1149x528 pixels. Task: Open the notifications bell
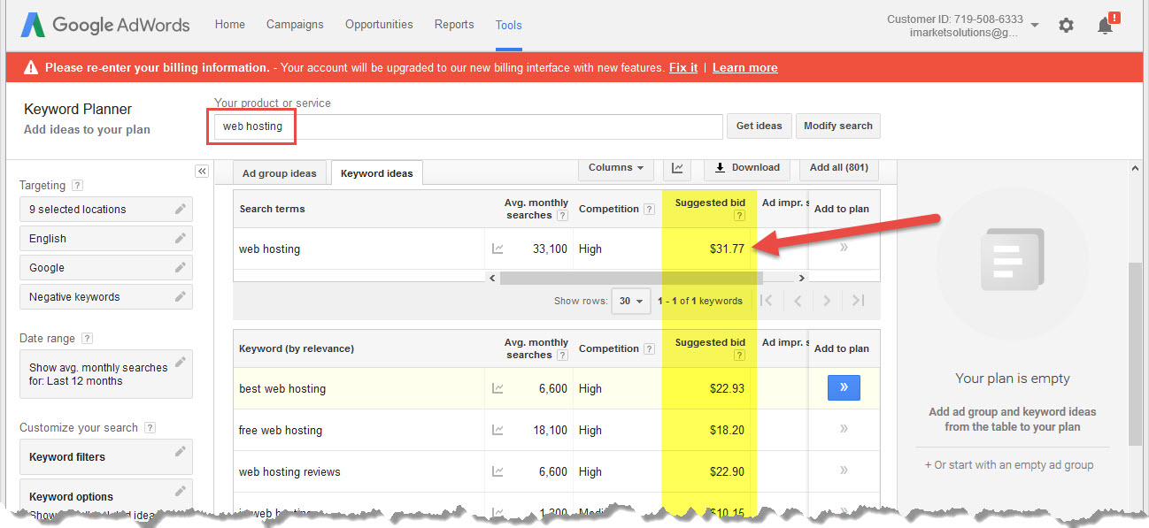tap(1104, 26)
